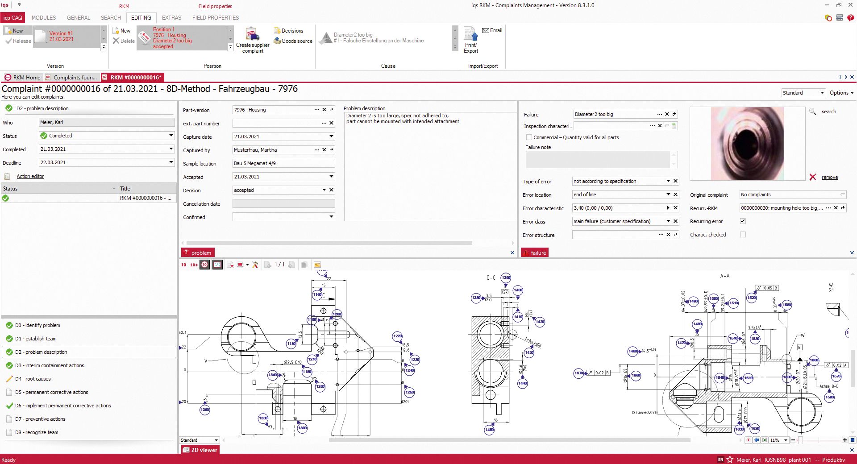
Task: Enable the Charac. checked checkbox
Action: [743, 234]
